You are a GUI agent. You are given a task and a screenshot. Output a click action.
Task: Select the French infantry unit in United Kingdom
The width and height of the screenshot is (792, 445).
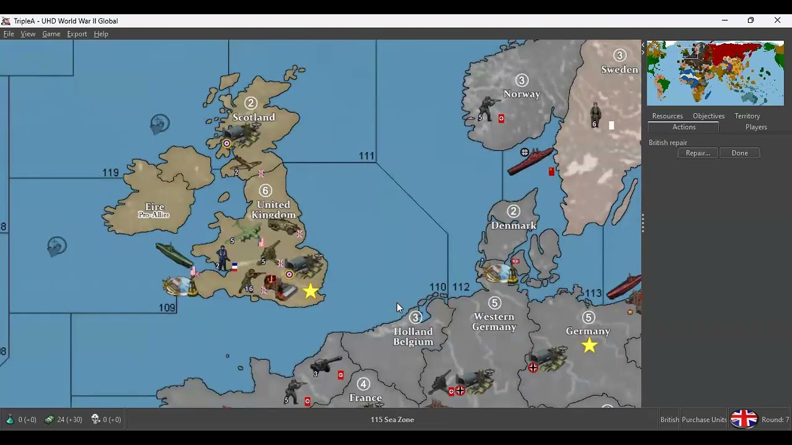pyautogui.click(x=222, y=258)
